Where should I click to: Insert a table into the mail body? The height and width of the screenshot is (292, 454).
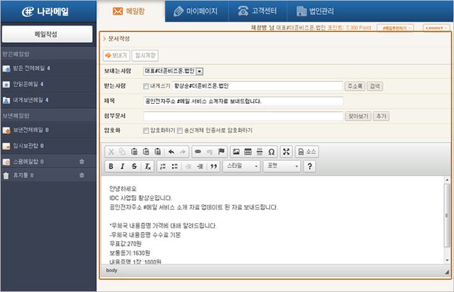(x=248, y=152)
